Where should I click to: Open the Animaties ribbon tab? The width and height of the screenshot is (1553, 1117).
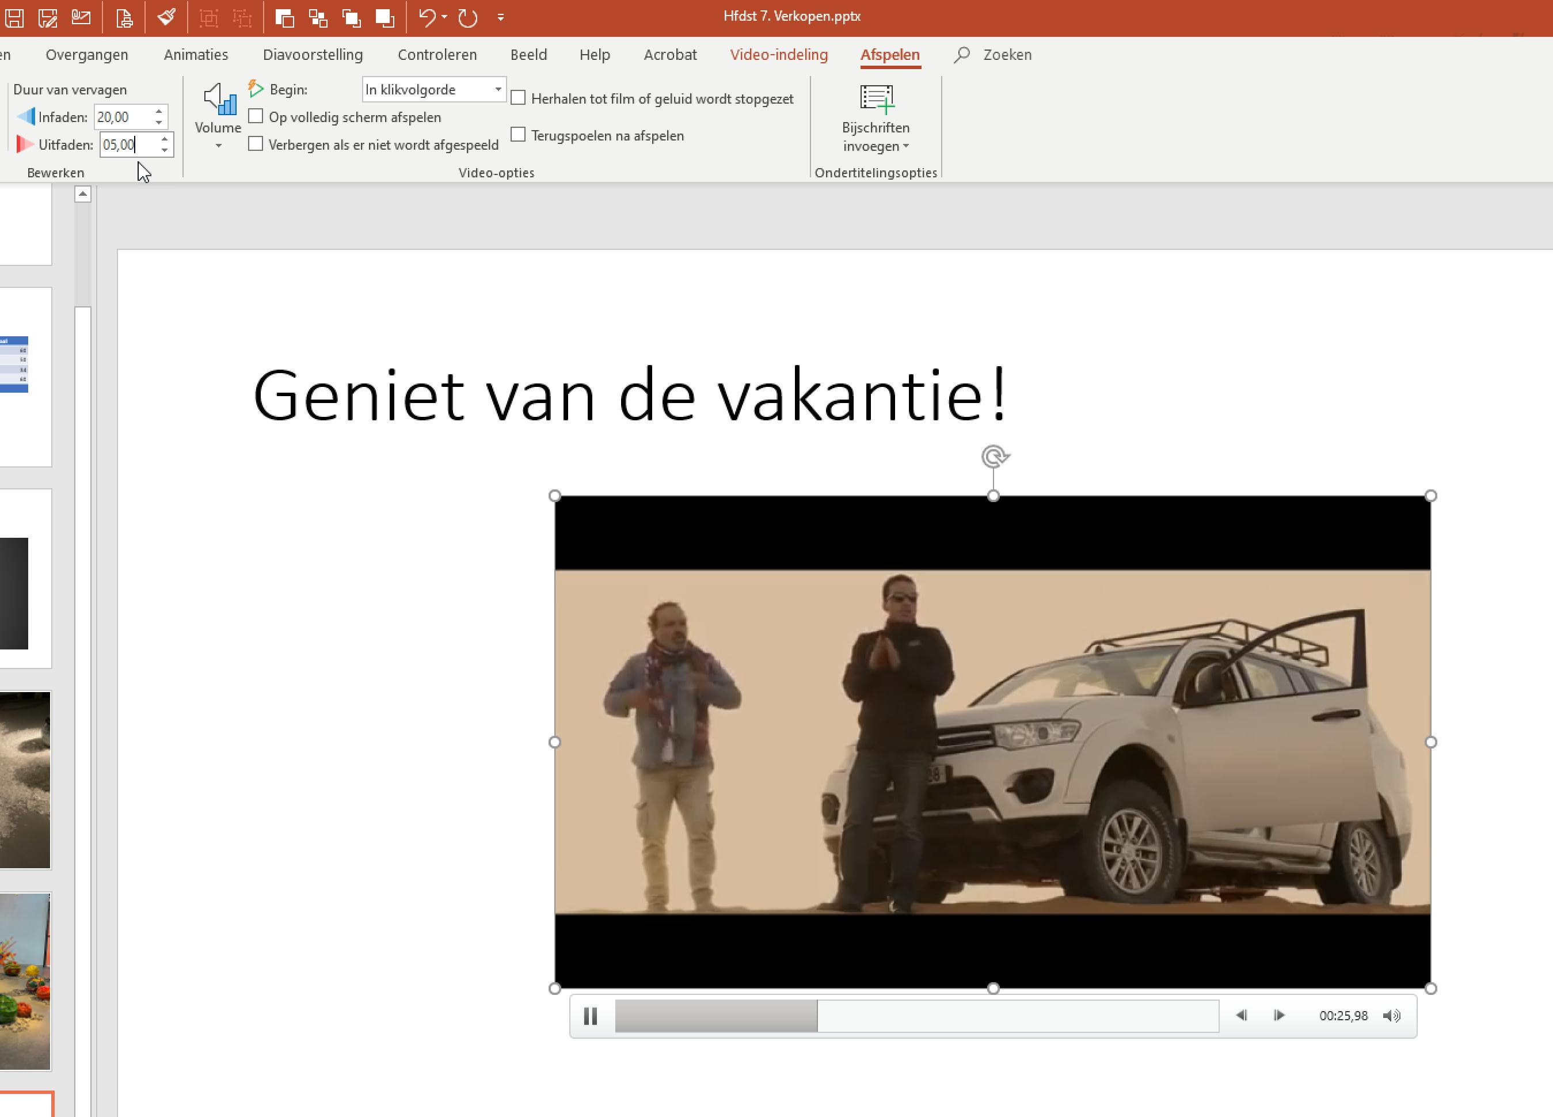click(196, 55)
